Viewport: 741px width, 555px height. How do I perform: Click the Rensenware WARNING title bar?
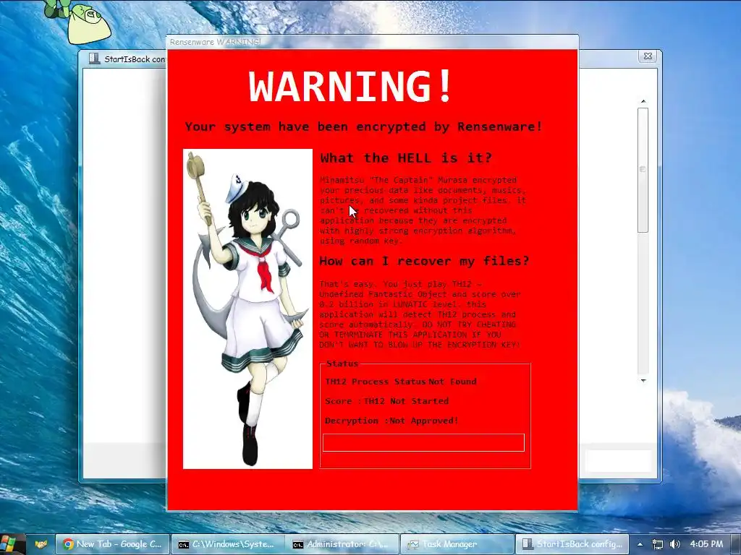[372, 42]
